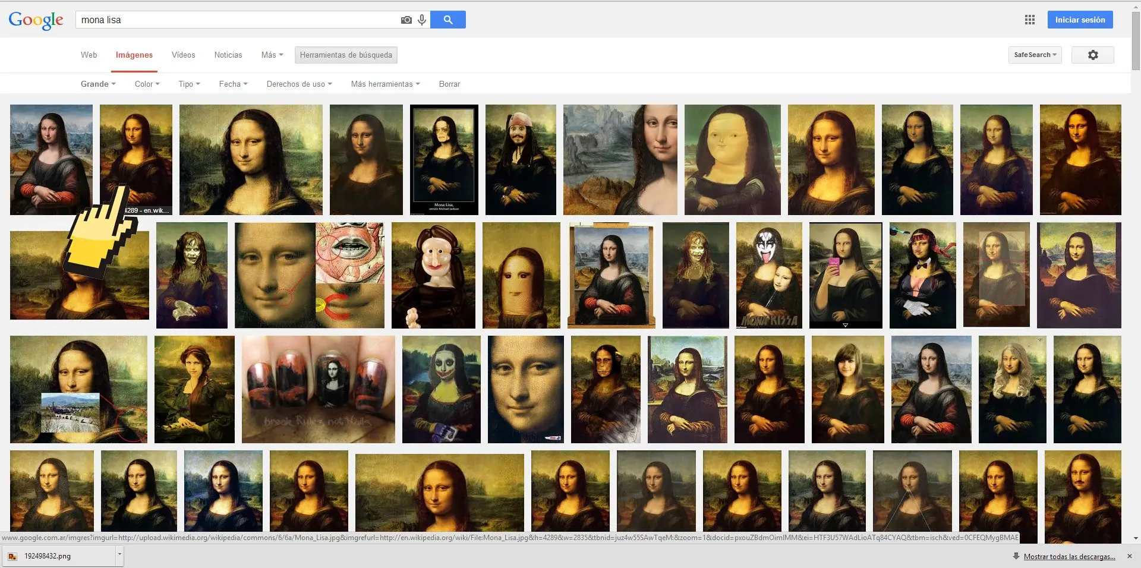Select the Imágenes tab
Image resolution: width=1141 pixels, height=568 pixels.
pyautogui.click(x=134, y=55)
